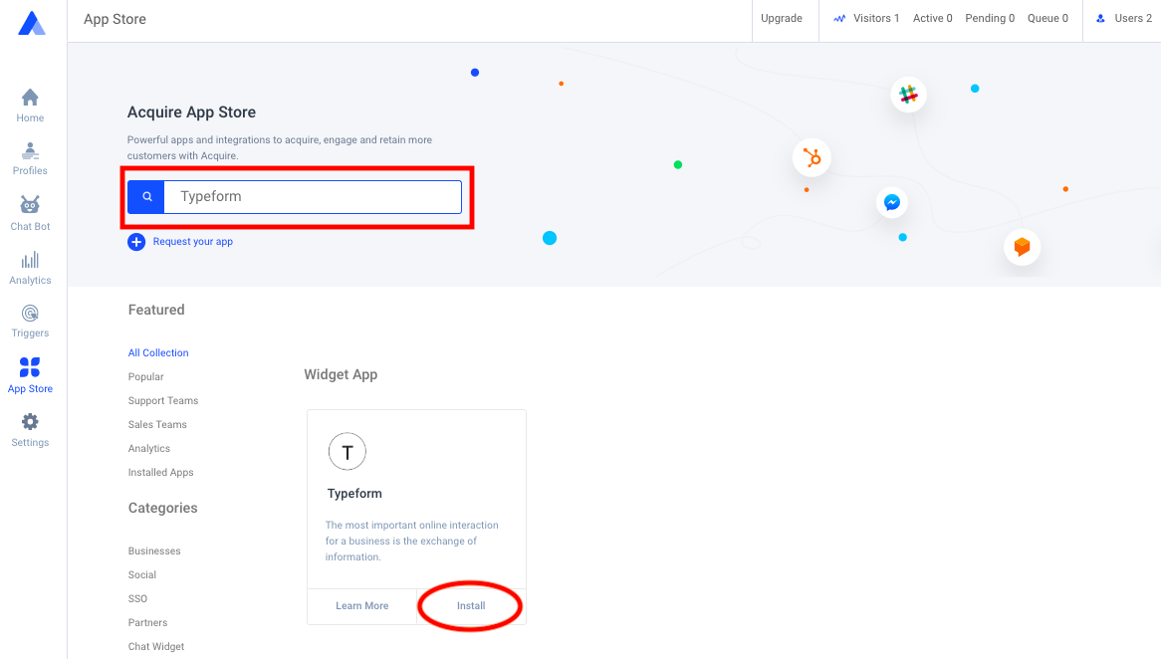Click the Visitors 1 counter

[x=876, y=19]
